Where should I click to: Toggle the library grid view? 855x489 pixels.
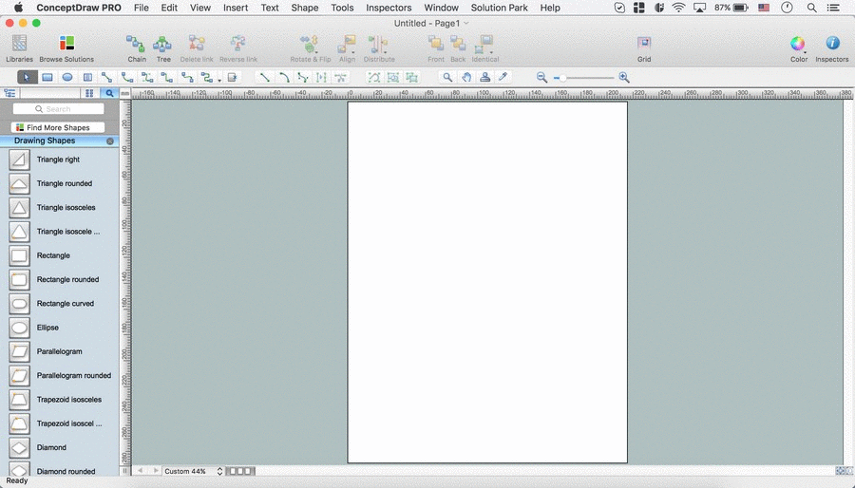click(89, 93)
